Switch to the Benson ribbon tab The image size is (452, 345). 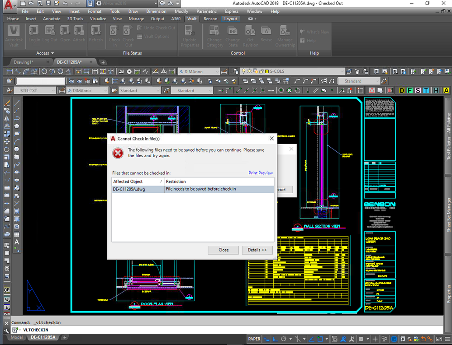tap(210, 19)
